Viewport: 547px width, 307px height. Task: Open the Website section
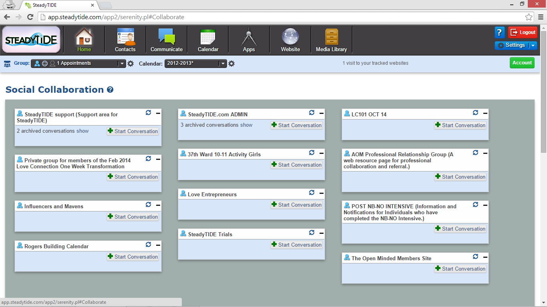click(290, 40)
